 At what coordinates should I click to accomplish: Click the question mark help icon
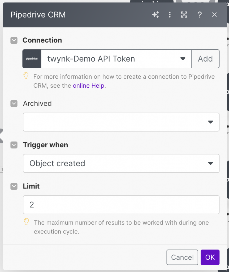pos(200,15)
